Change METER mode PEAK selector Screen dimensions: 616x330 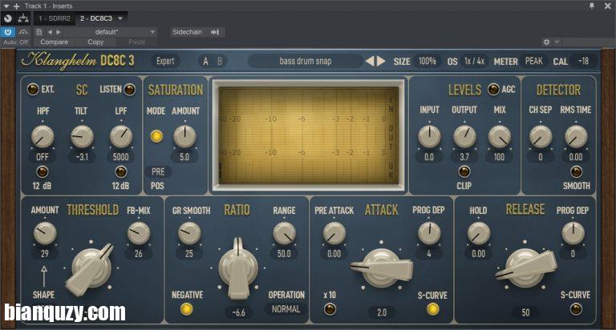coord(534,61)
